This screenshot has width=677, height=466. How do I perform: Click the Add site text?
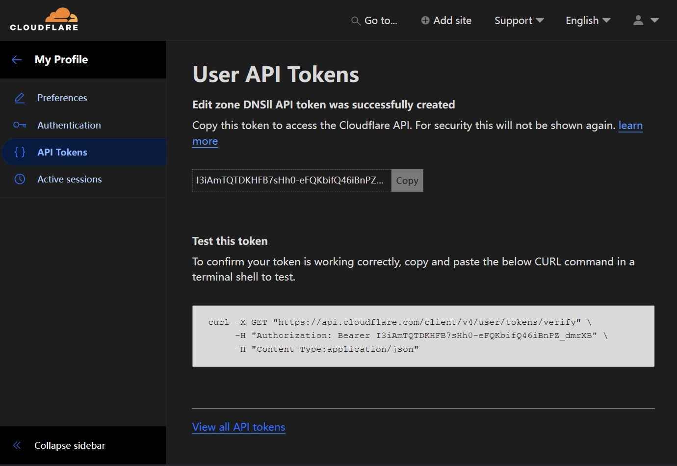coord(452,20)
